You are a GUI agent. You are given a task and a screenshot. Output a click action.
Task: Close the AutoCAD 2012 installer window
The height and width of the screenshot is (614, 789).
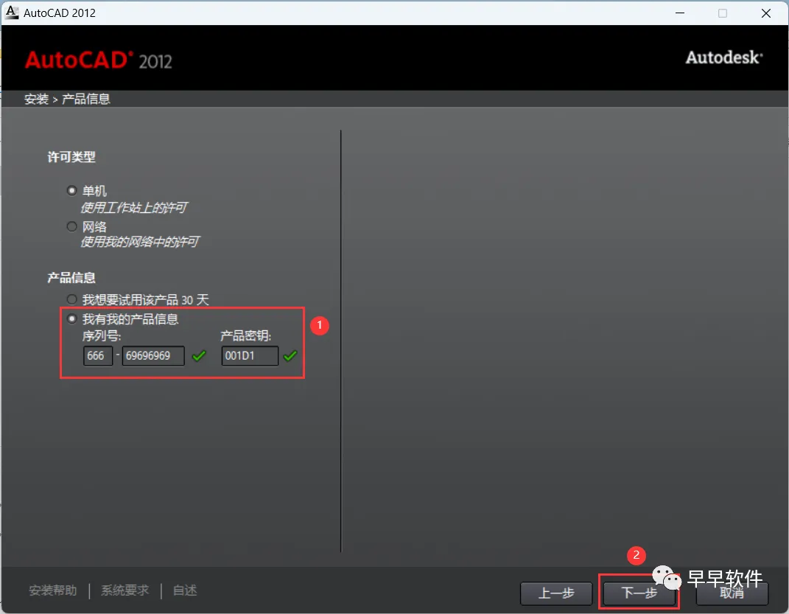(766, 13)
